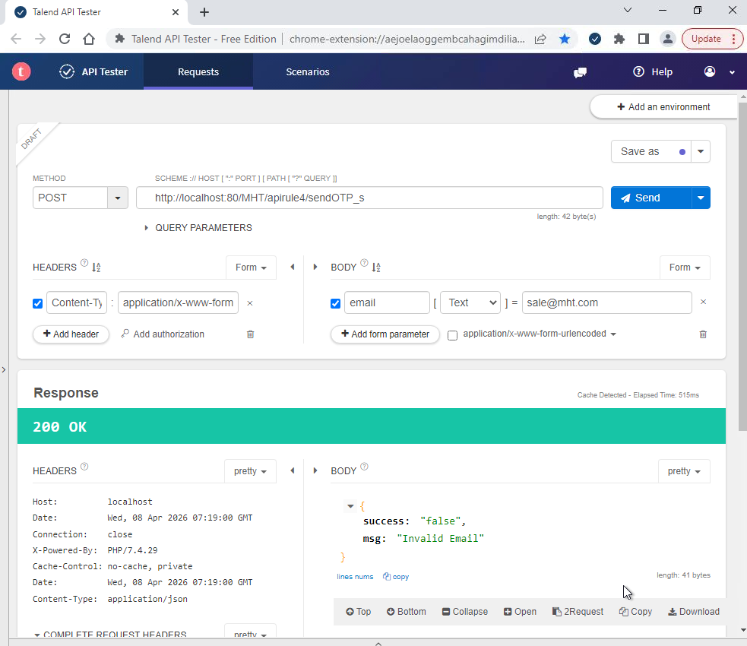Delete all headers with trash icon
This screenshot has width=747, height=646.
coord(250,334)
